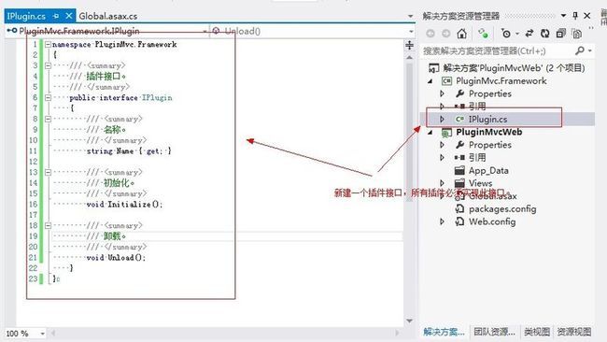The height and width of the screenshot is (342, 607).
Task: Switch to the IPlugin.cs editor tab
Action: pyautogui.click(x=26, y=16)
